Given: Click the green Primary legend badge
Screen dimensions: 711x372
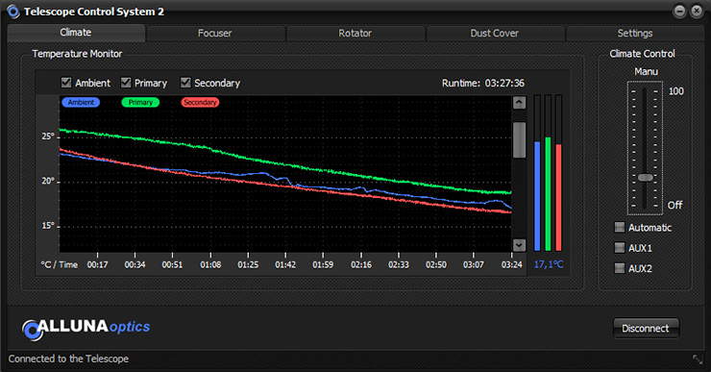Looking at the screenshot, I should point(140,103).
